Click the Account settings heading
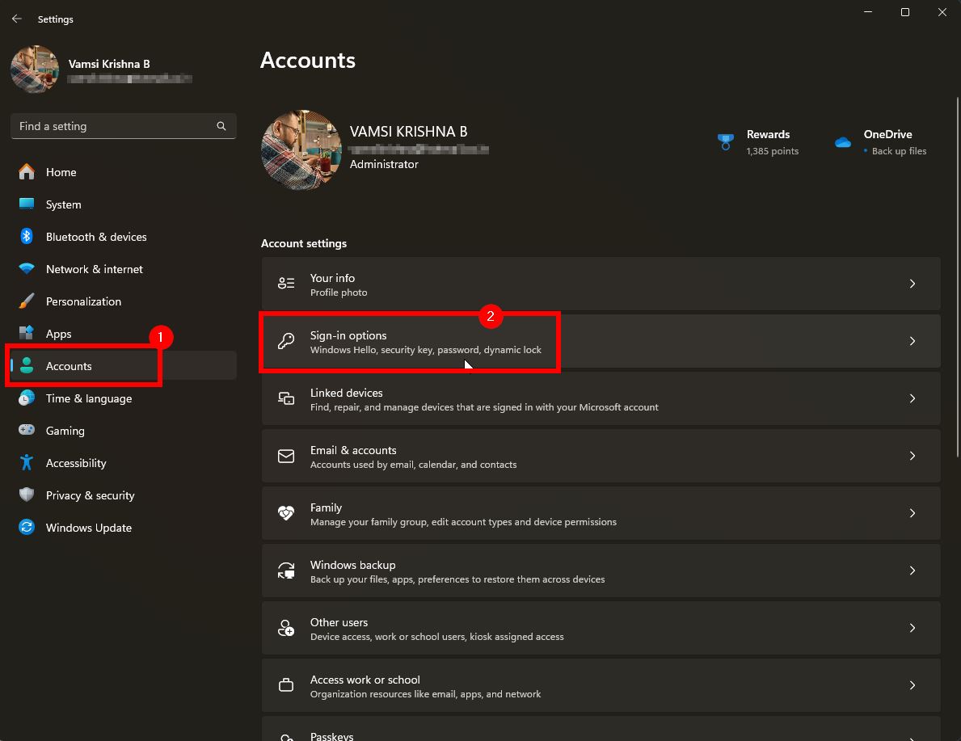This screenshot has height=741, width=961. click(304, 243)
